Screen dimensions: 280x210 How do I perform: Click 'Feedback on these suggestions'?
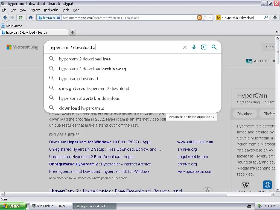[191, 117]
